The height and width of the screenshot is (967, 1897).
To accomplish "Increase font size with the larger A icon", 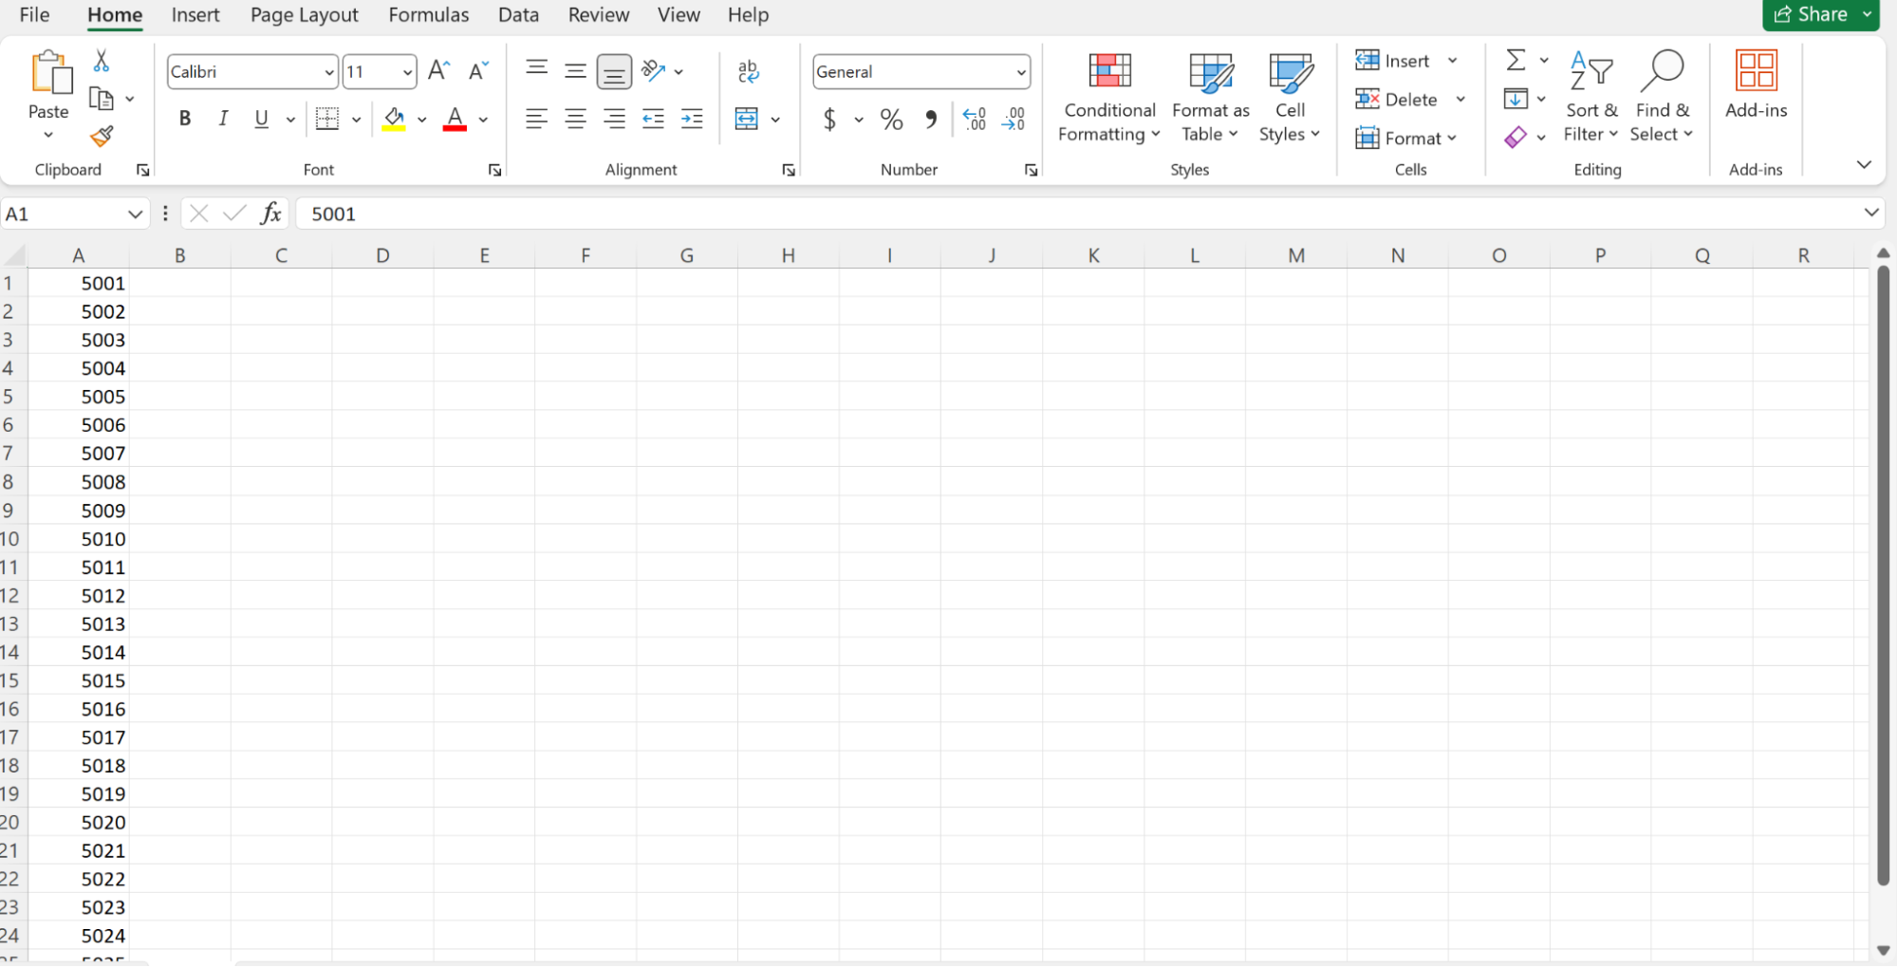I will pos(438,70).
